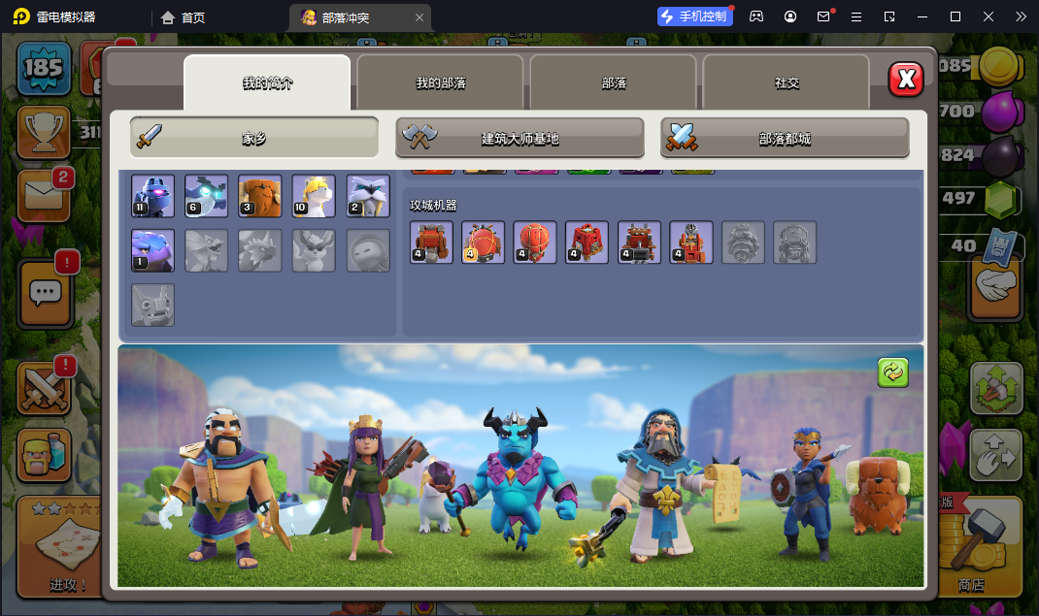
Task: Close the 部落冲突 emulator tab
Action: (419, 17)
